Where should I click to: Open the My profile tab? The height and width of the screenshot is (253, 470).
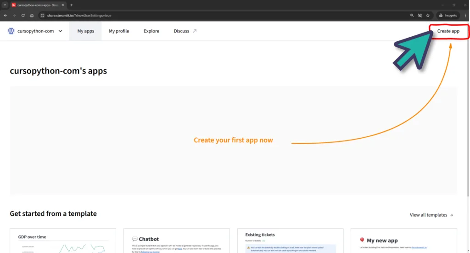coord(119,31)
